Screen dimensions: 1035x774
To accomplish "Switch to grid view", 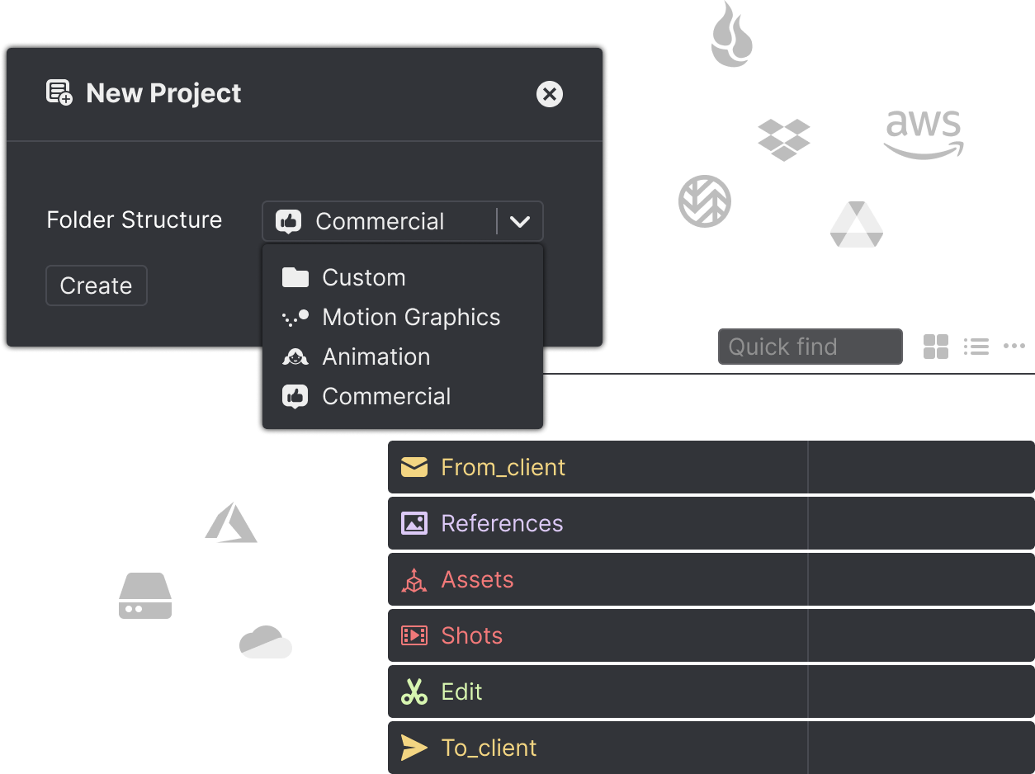I will (x=936, y=347).
